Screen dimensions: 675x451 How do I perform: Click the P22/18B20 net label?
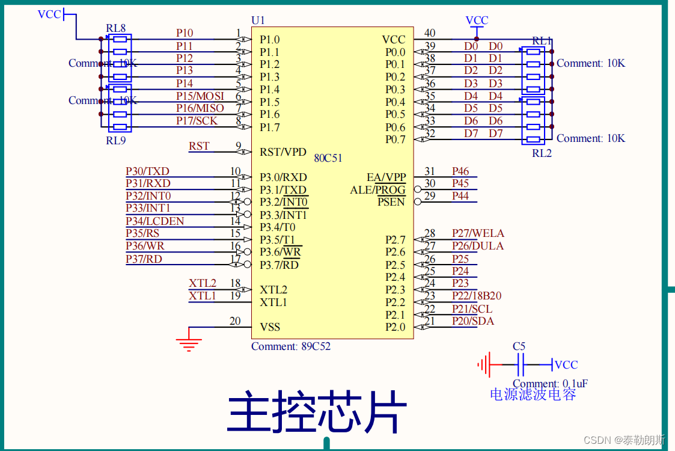point(477,296)
